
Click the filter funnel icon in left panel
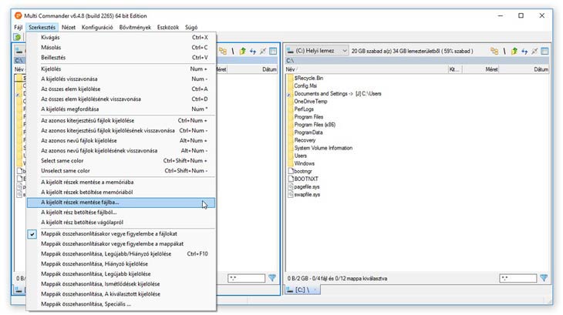[271, 277]
